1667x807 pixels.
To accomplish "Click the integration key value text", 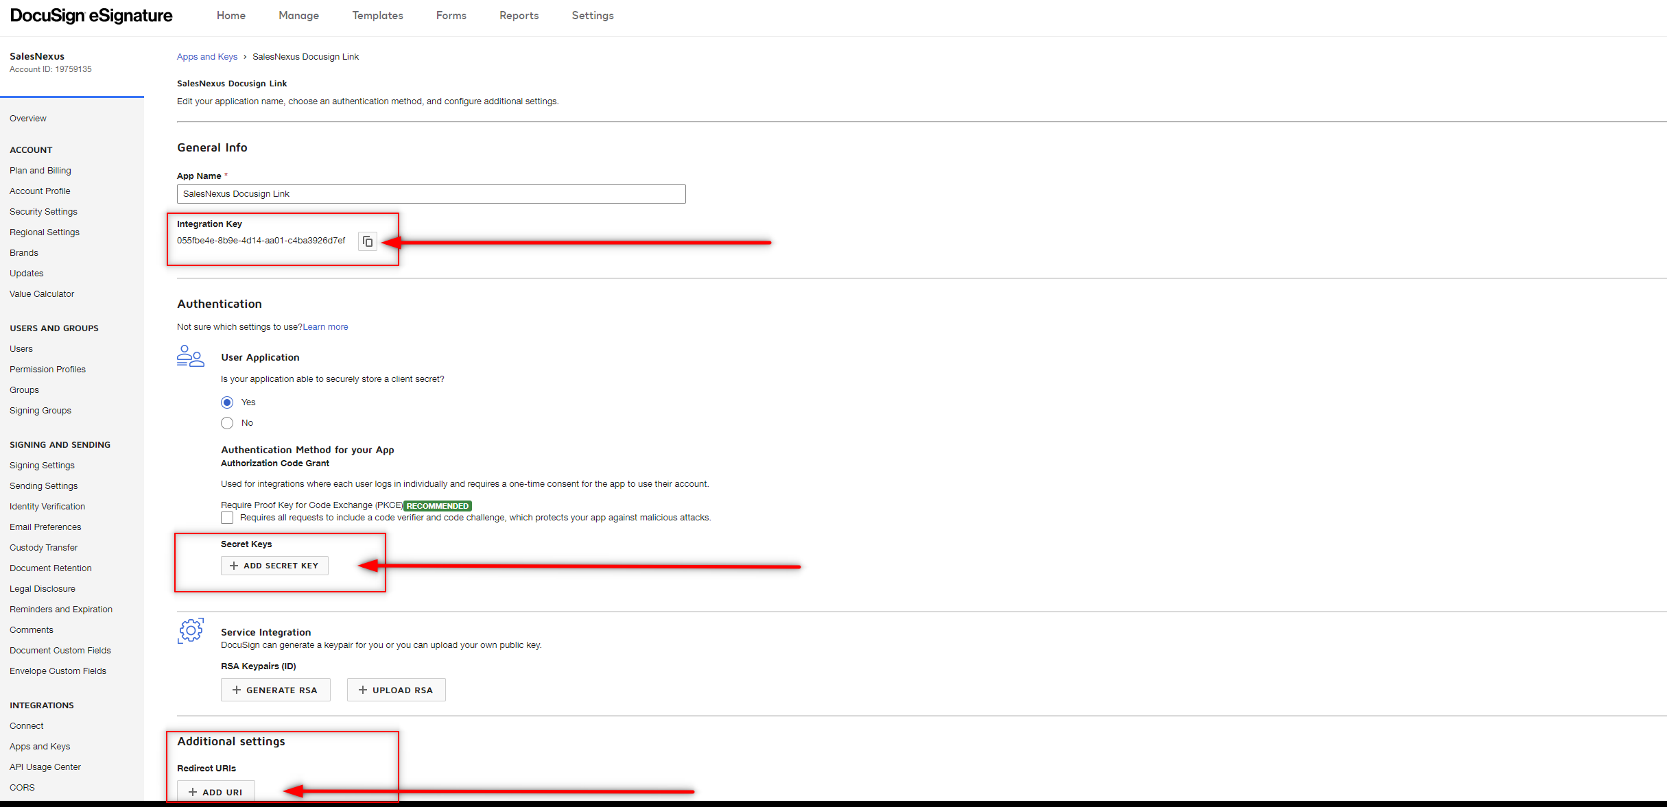I will [x=261, y=241].
